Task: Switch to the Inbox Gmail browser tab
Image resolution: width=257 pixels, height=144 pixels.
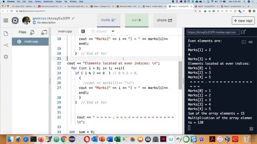Action: 24,6
